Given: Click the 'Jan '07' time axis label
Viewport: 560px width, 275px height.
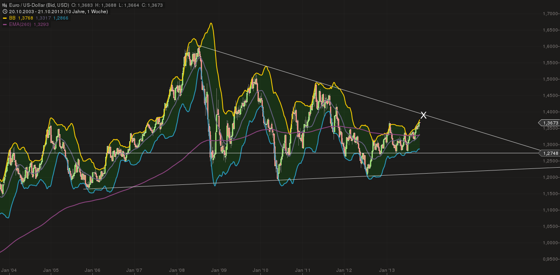Looking at the screenshot, I should [x=134, y=270].
